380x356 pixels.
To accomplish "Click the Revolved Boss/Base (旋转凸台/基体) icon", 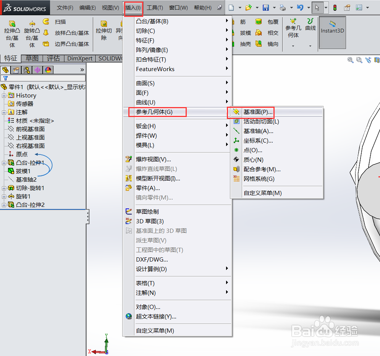I will click(32, 24).
